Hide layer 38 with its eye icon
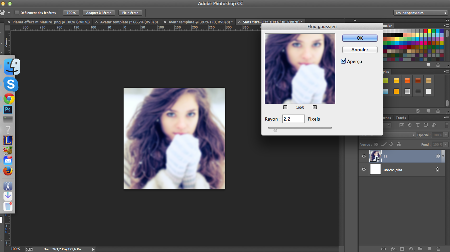This screenshot has height=252, width=450. pyautogui.click(x=364, y=156)
